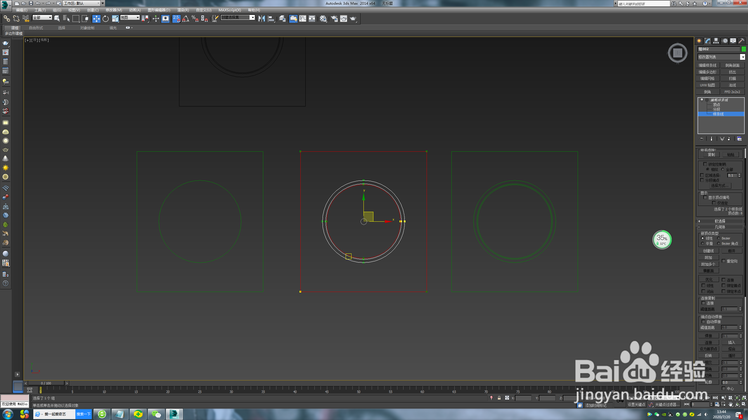Select the Rotate tool in main toolbar
Screen dimensions: 748x420
pos(105,19)
